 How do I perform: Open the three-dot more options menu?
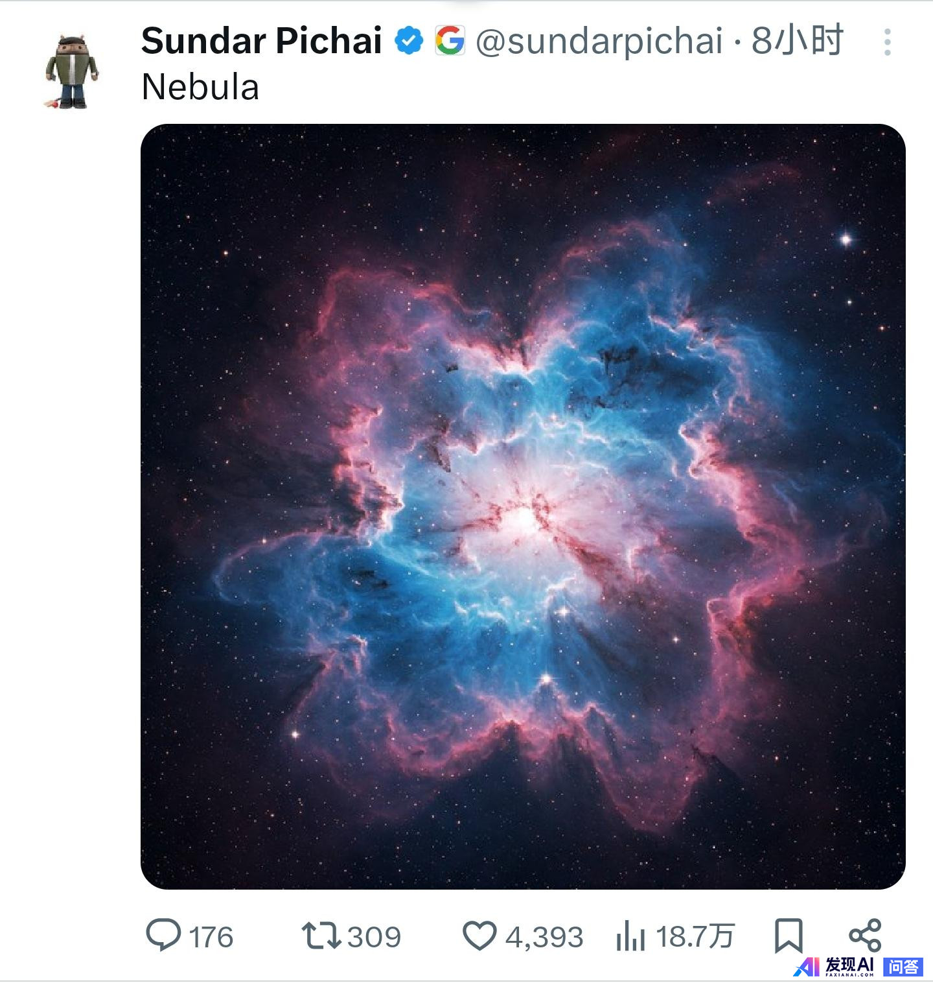pos(887,42)
